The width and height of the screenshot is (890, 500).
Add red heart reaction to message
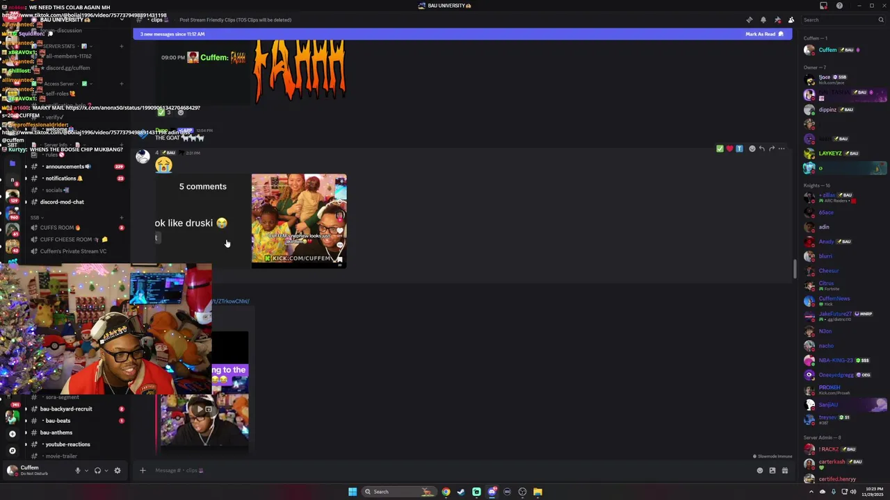tap(729, 149)
